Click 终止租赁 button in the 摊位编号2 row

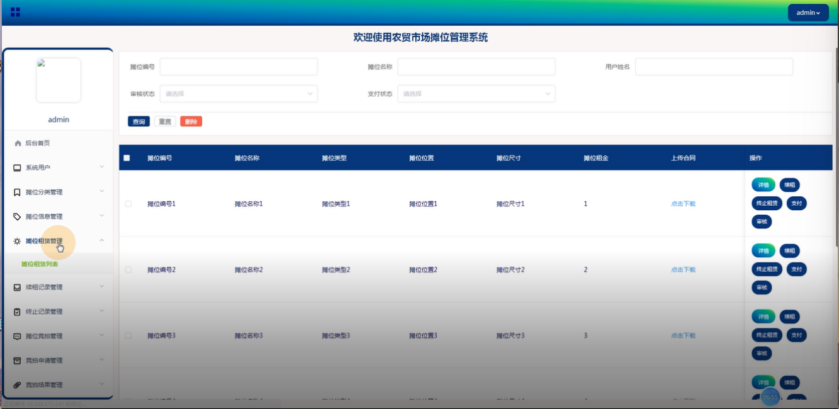767,269
